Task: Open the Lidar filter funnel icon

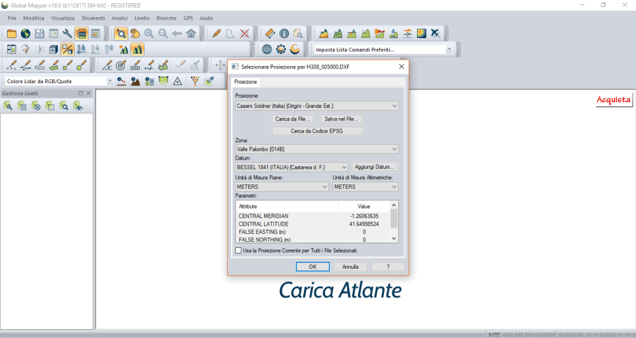Action: coord(195,81)
